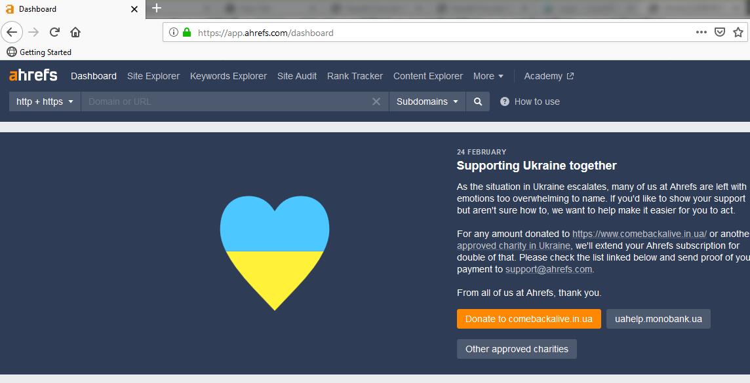Screen dimensions: 750x383
Task: Open the Subdomains mode dropdown
Action: point(427,101)
